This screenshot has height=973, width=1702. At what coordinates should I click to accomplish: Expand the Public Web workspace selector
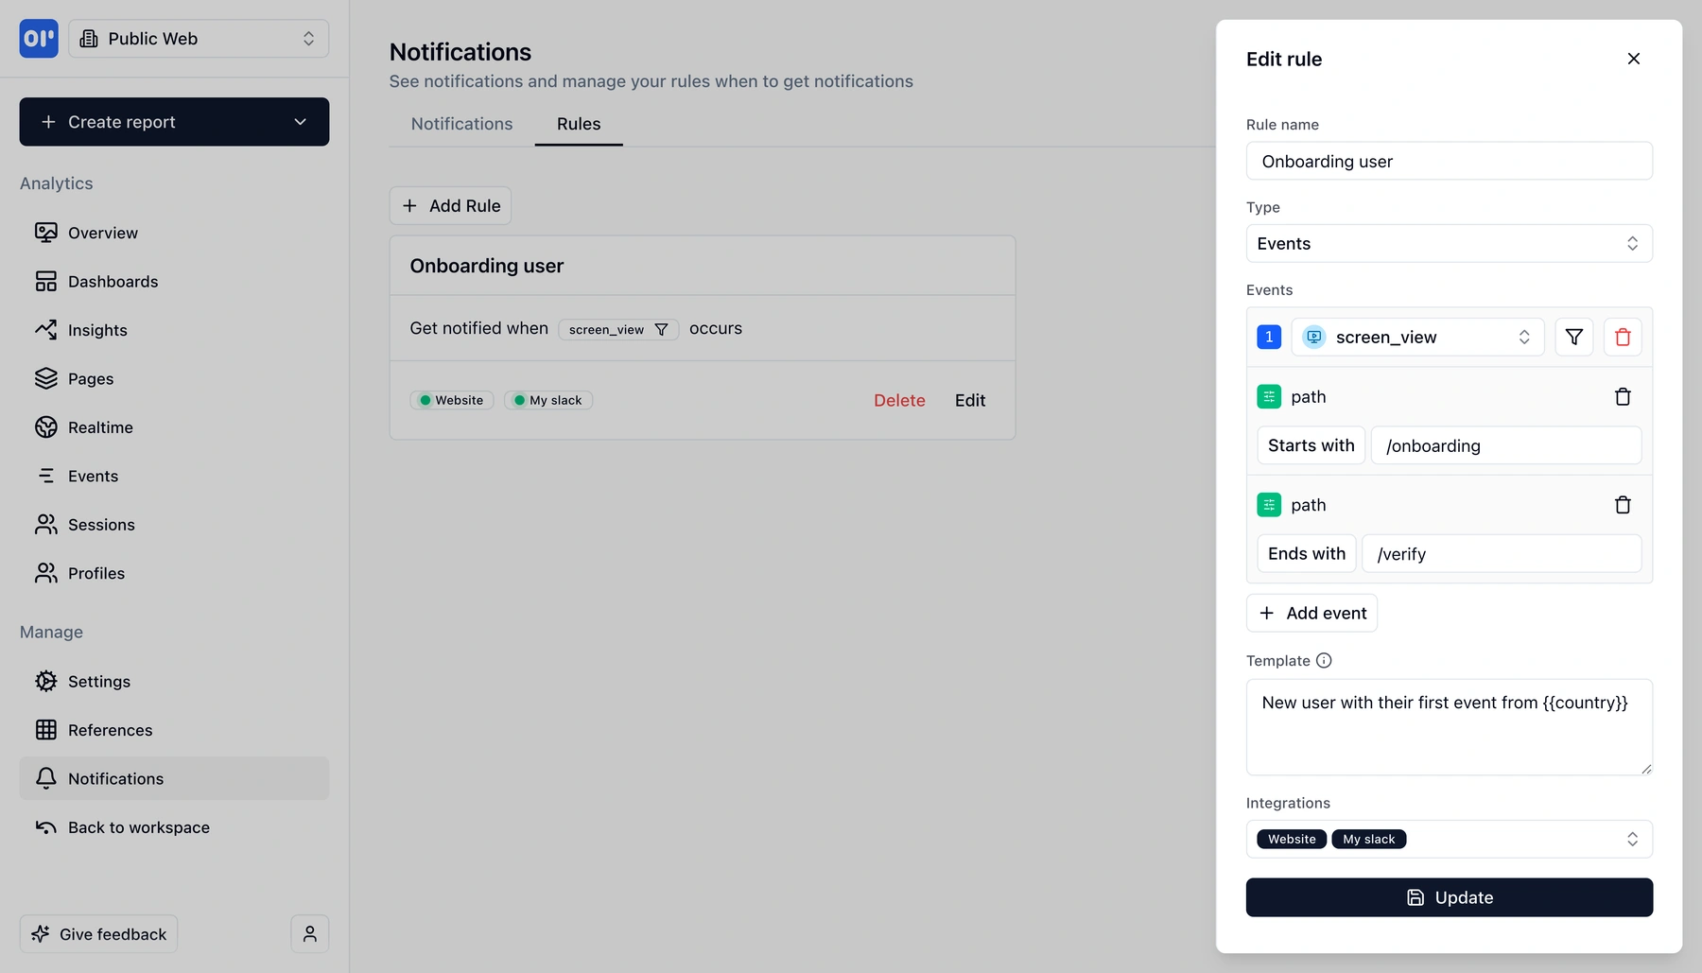point(198,38)
